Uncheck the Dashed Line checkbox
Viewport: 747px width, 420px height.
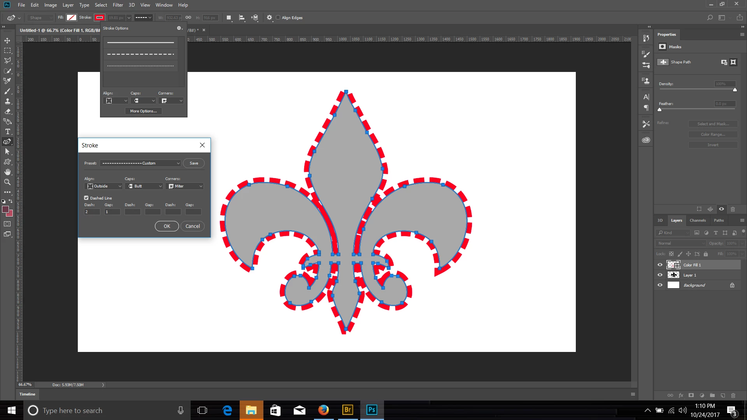(x=86, y=198)
